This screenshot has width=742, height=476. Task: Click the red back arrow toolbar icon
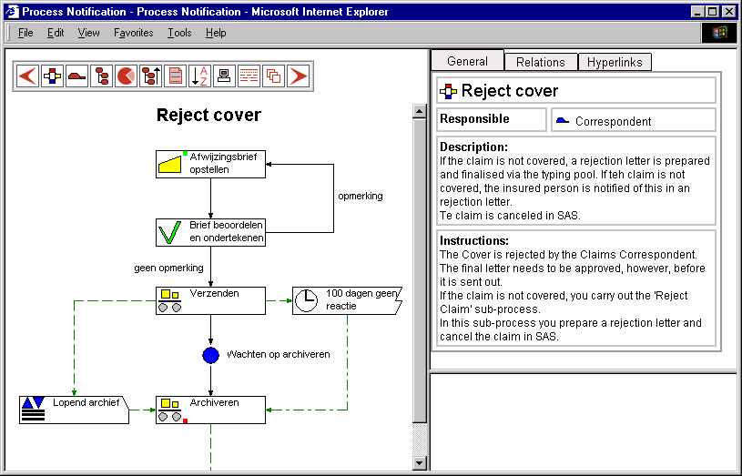click(x=27, y=76)
